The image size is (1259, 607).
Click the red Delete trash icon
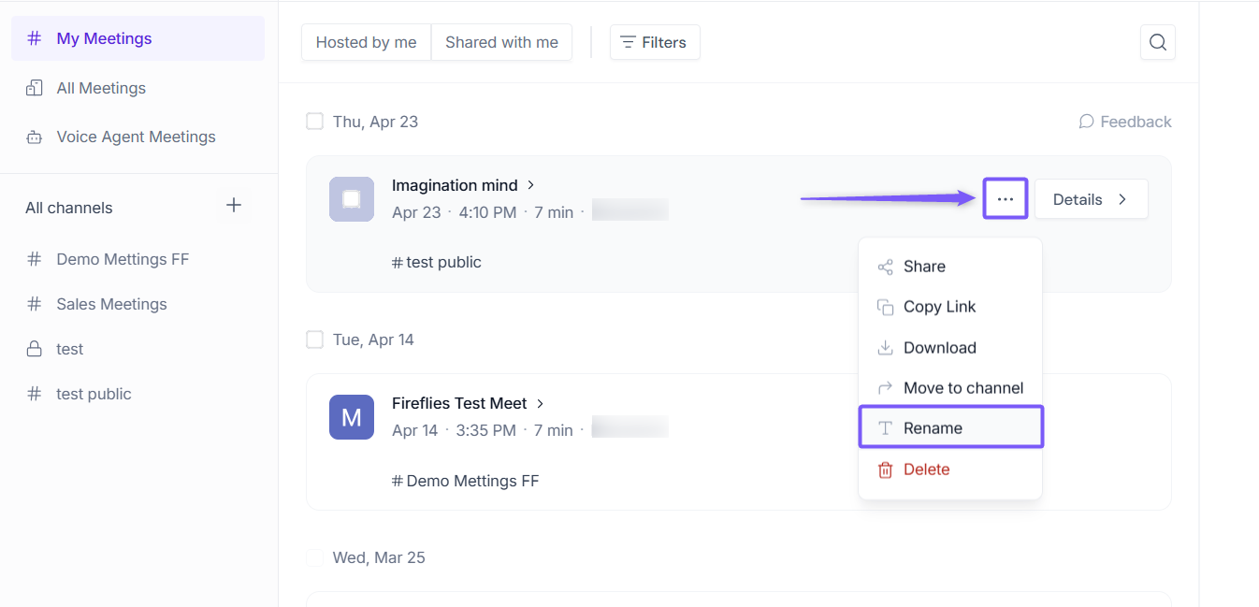[885, 470]
